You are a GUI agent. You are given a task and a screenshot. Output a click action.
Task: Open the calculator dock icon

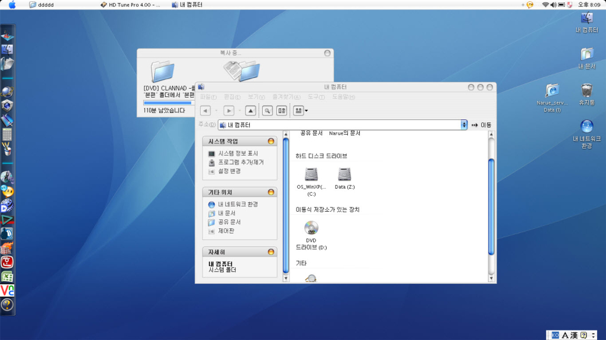tap(7, 134)
